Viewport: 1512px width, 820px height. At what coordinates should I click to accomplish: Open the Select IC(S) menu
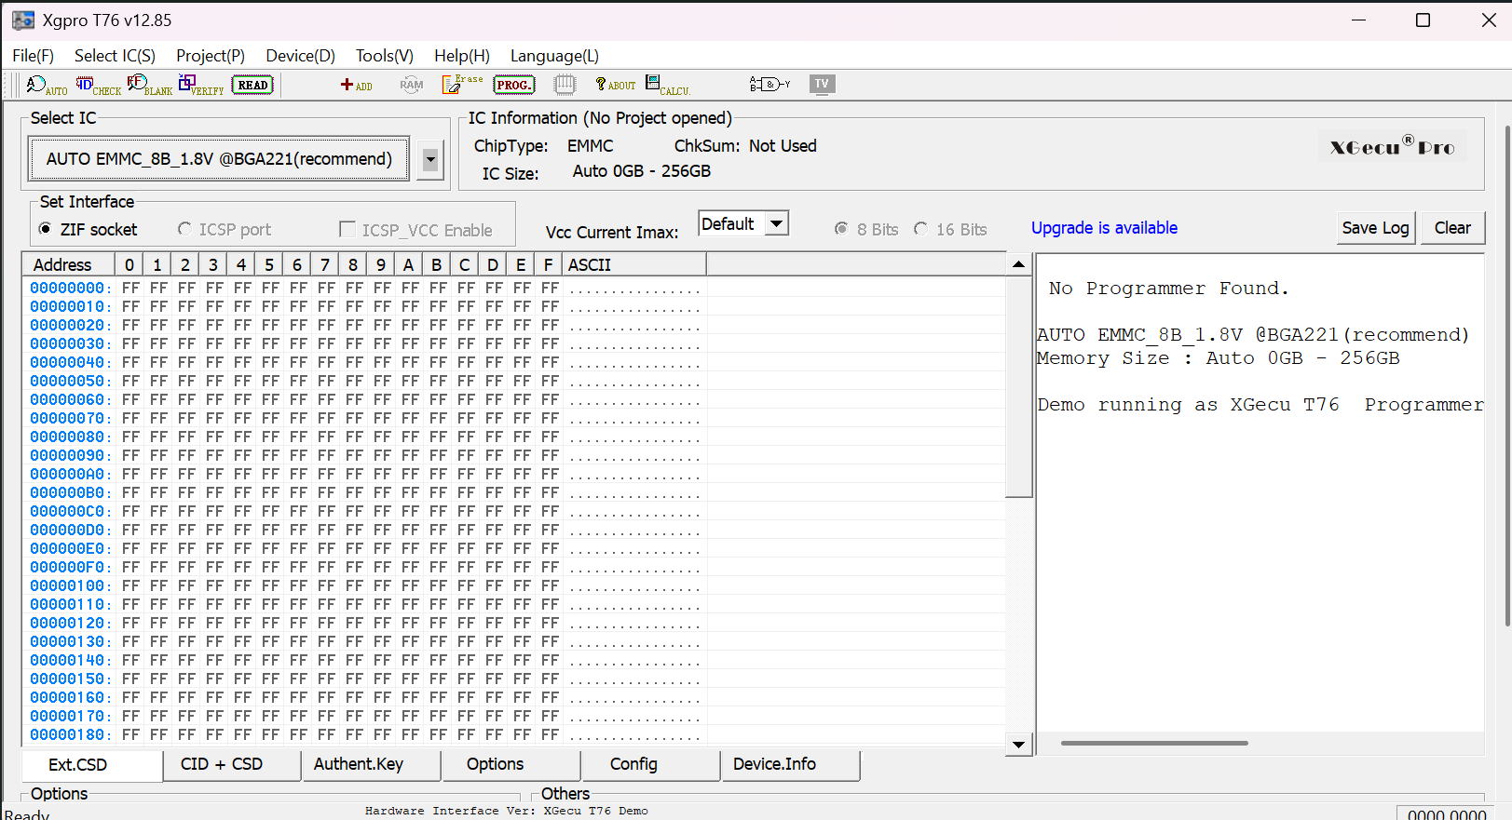115,56
